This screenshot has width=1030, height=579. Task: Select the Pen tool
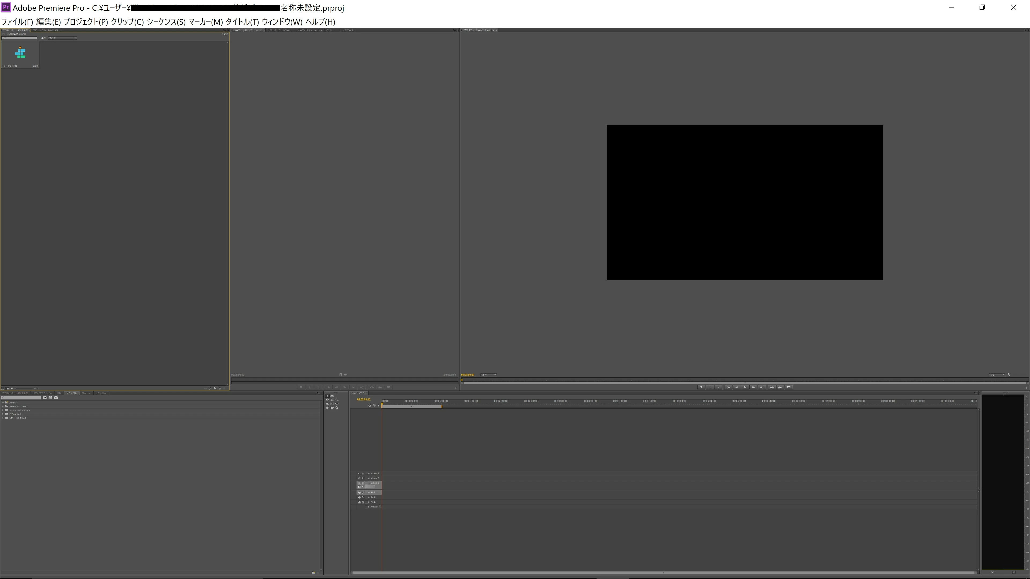point(327,408)
